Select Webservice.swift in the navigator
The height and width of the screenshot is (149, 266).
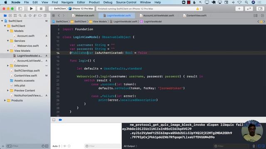28,46
